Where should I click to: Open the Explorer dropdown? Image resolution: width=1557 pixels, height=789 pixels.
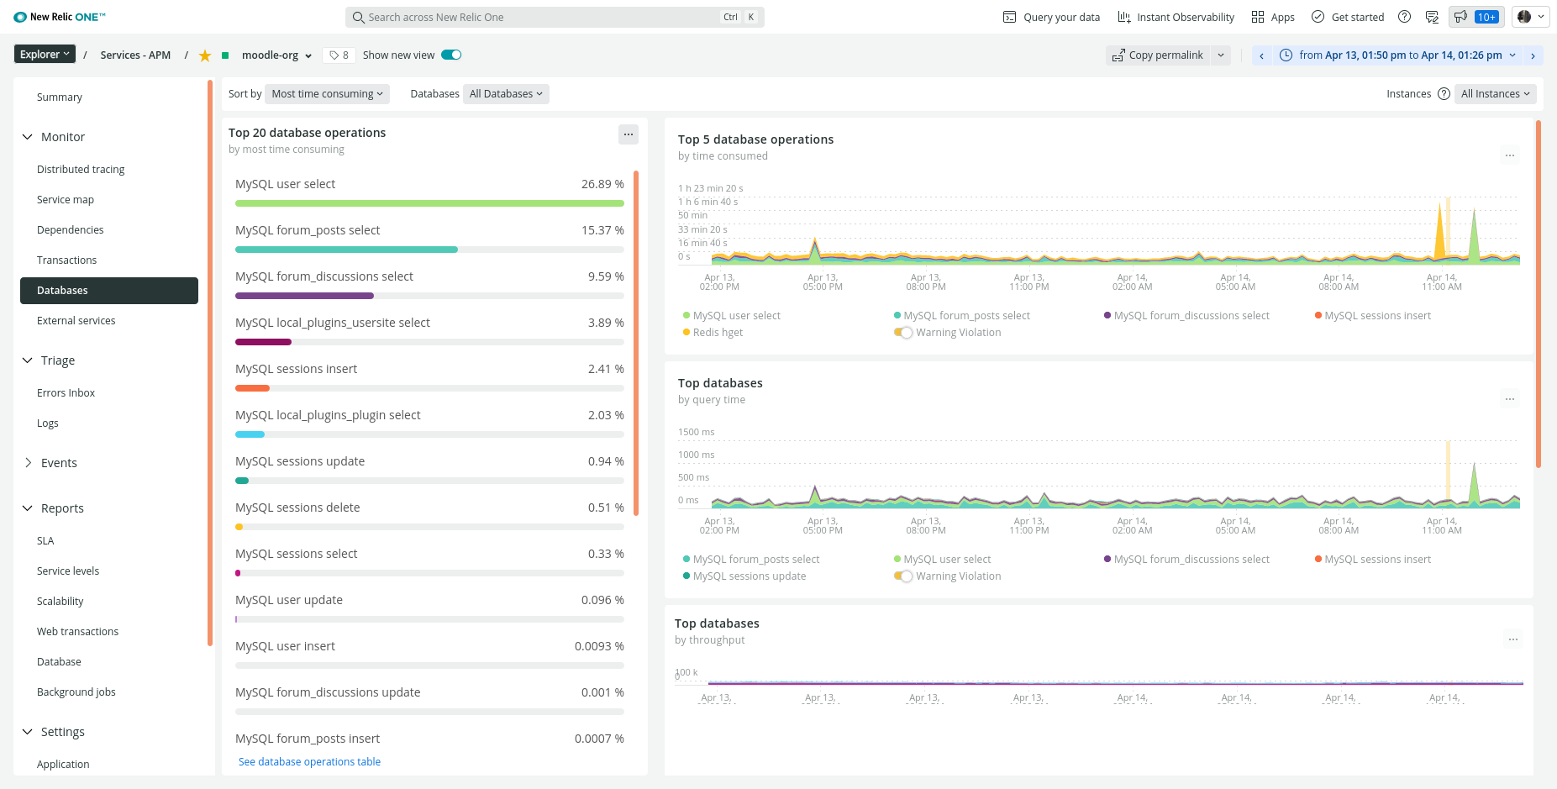[x=45, y=55]
